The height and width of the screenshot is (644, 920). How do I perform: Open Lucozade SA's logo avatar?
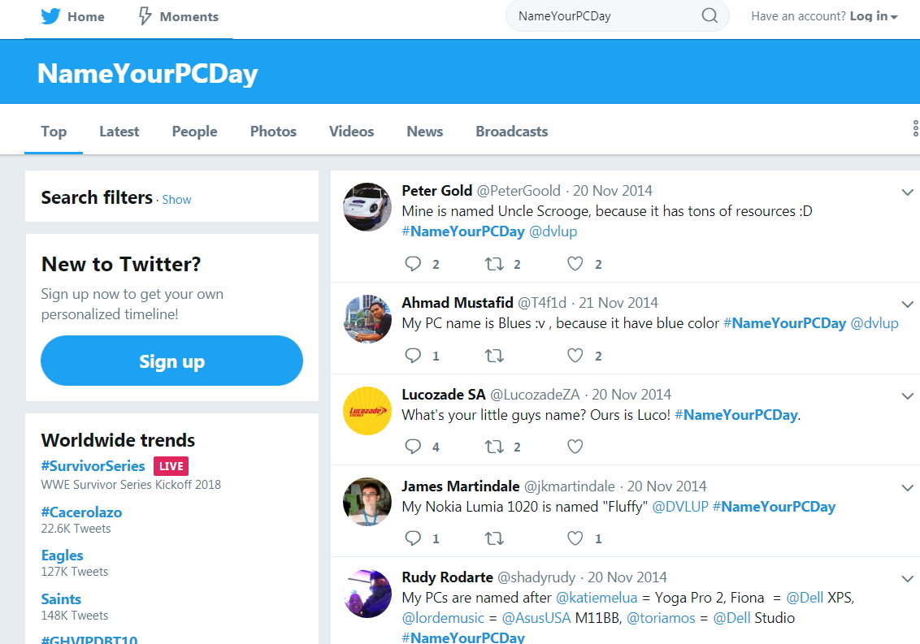pos(367,411)
